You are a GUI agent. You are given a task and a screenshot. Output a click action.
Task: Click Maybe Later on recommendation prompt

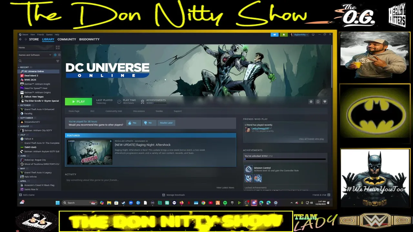pos(166,123)
